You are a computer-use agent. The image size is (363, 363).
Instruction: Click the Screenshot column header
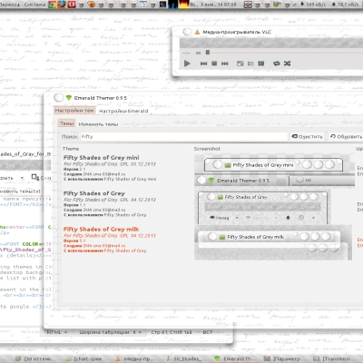(207, 149)
